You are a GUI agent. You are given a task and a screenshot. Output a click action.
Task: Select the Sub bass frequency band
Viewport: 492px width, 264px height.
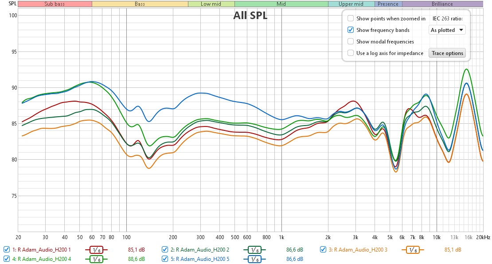(55, 4)
